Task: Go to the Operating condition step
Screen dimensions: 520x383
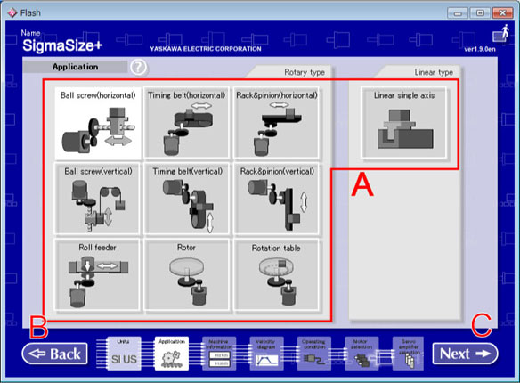Action: (314, 354)
